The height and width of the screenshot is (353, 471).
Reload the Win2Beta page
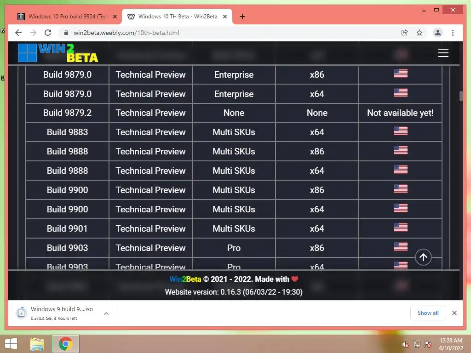[x=48, y=33]
